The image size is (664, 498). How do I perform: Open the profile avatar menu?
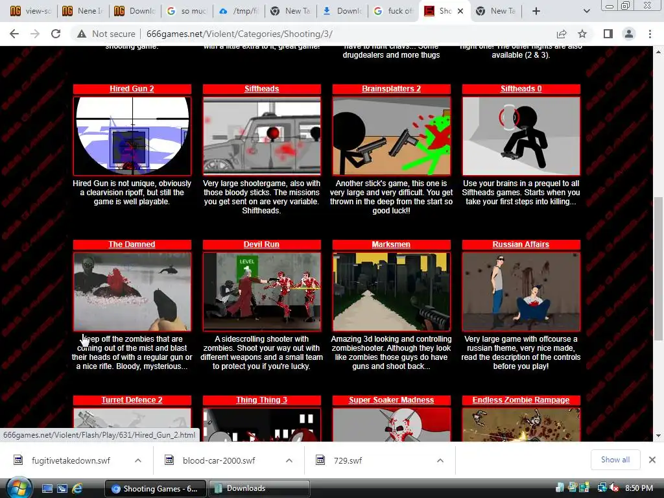(629, 34)
